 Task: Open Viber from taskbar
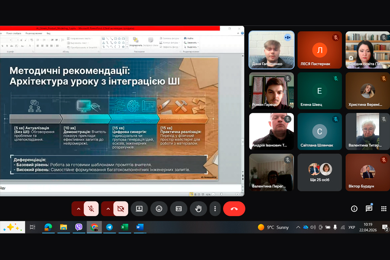[78, 227]
